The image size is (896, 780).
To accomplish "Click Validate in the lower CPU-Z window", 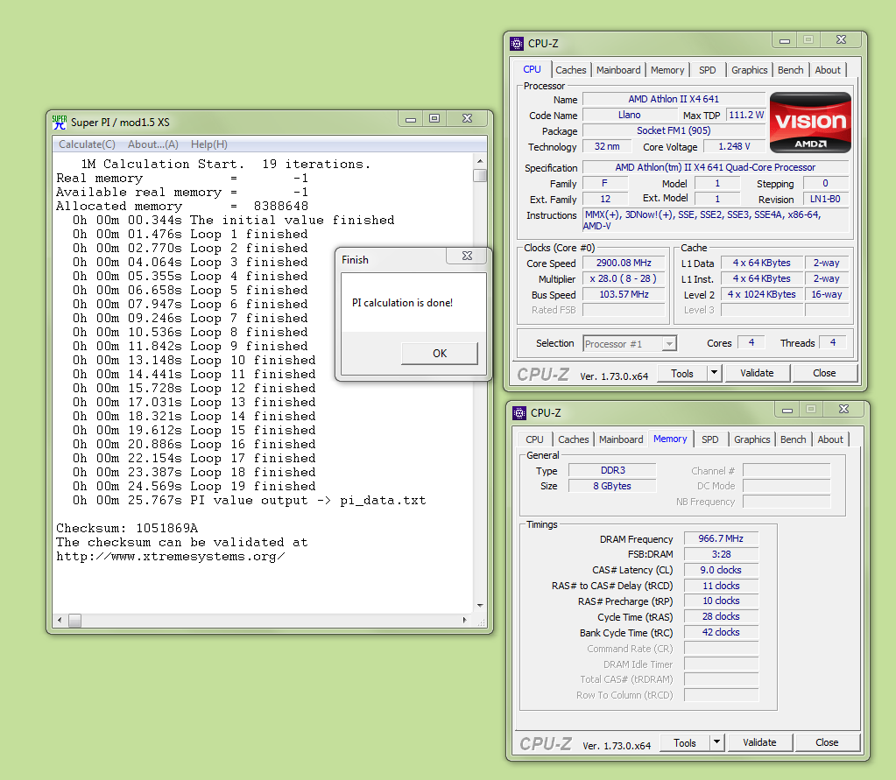I will tap(759, 742).
